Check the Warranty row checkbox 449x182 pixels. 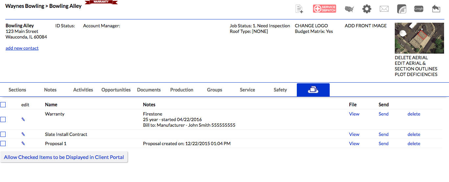pyautogui.click(x=3, y=119)
